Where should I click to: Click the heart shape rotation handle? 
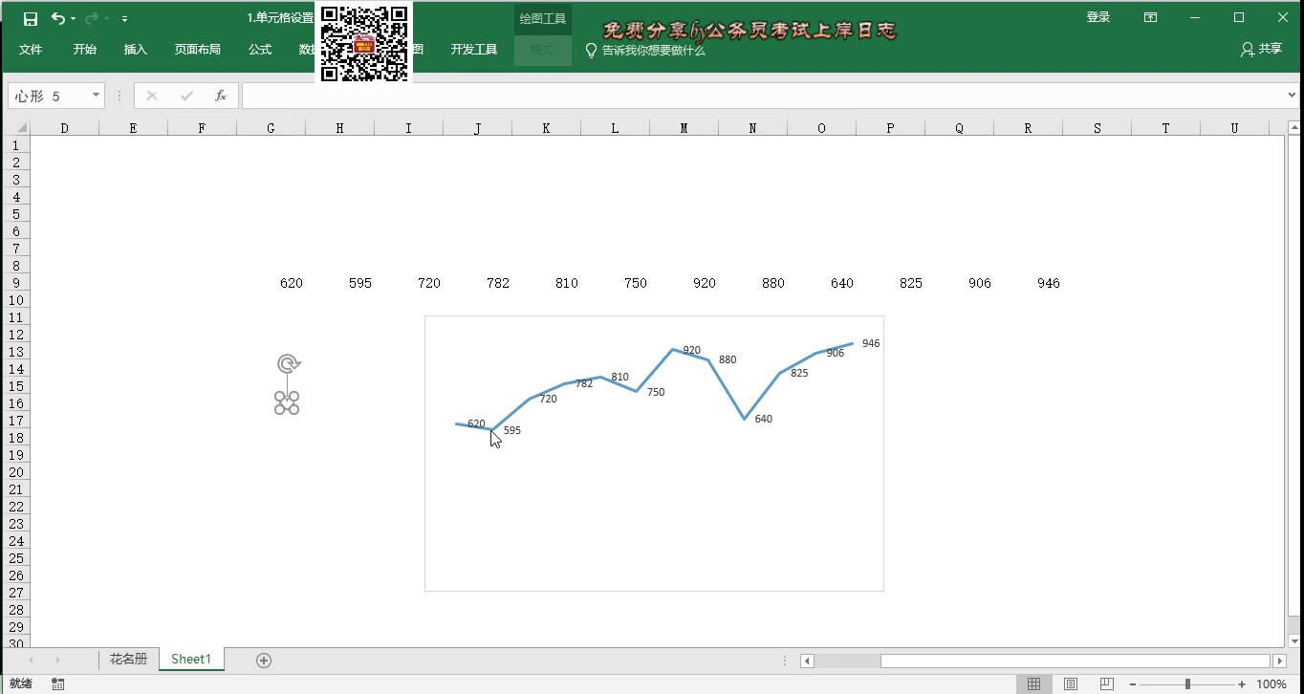pyautogui.click(x=288, y=363)
